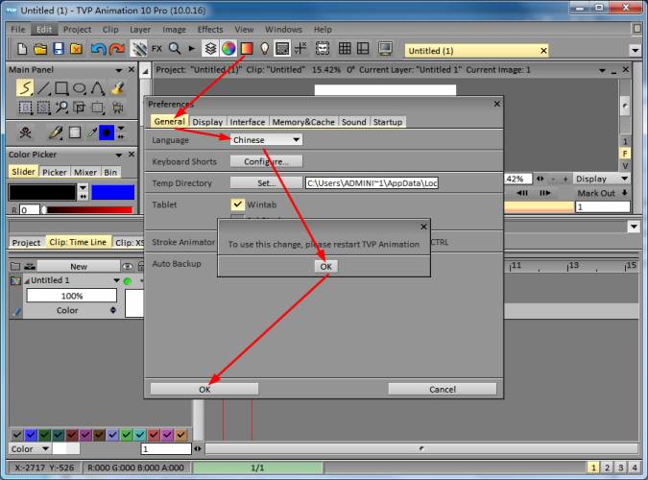
Task: Toggle the orange color group checkmark
Action: (x=181, y=435)
